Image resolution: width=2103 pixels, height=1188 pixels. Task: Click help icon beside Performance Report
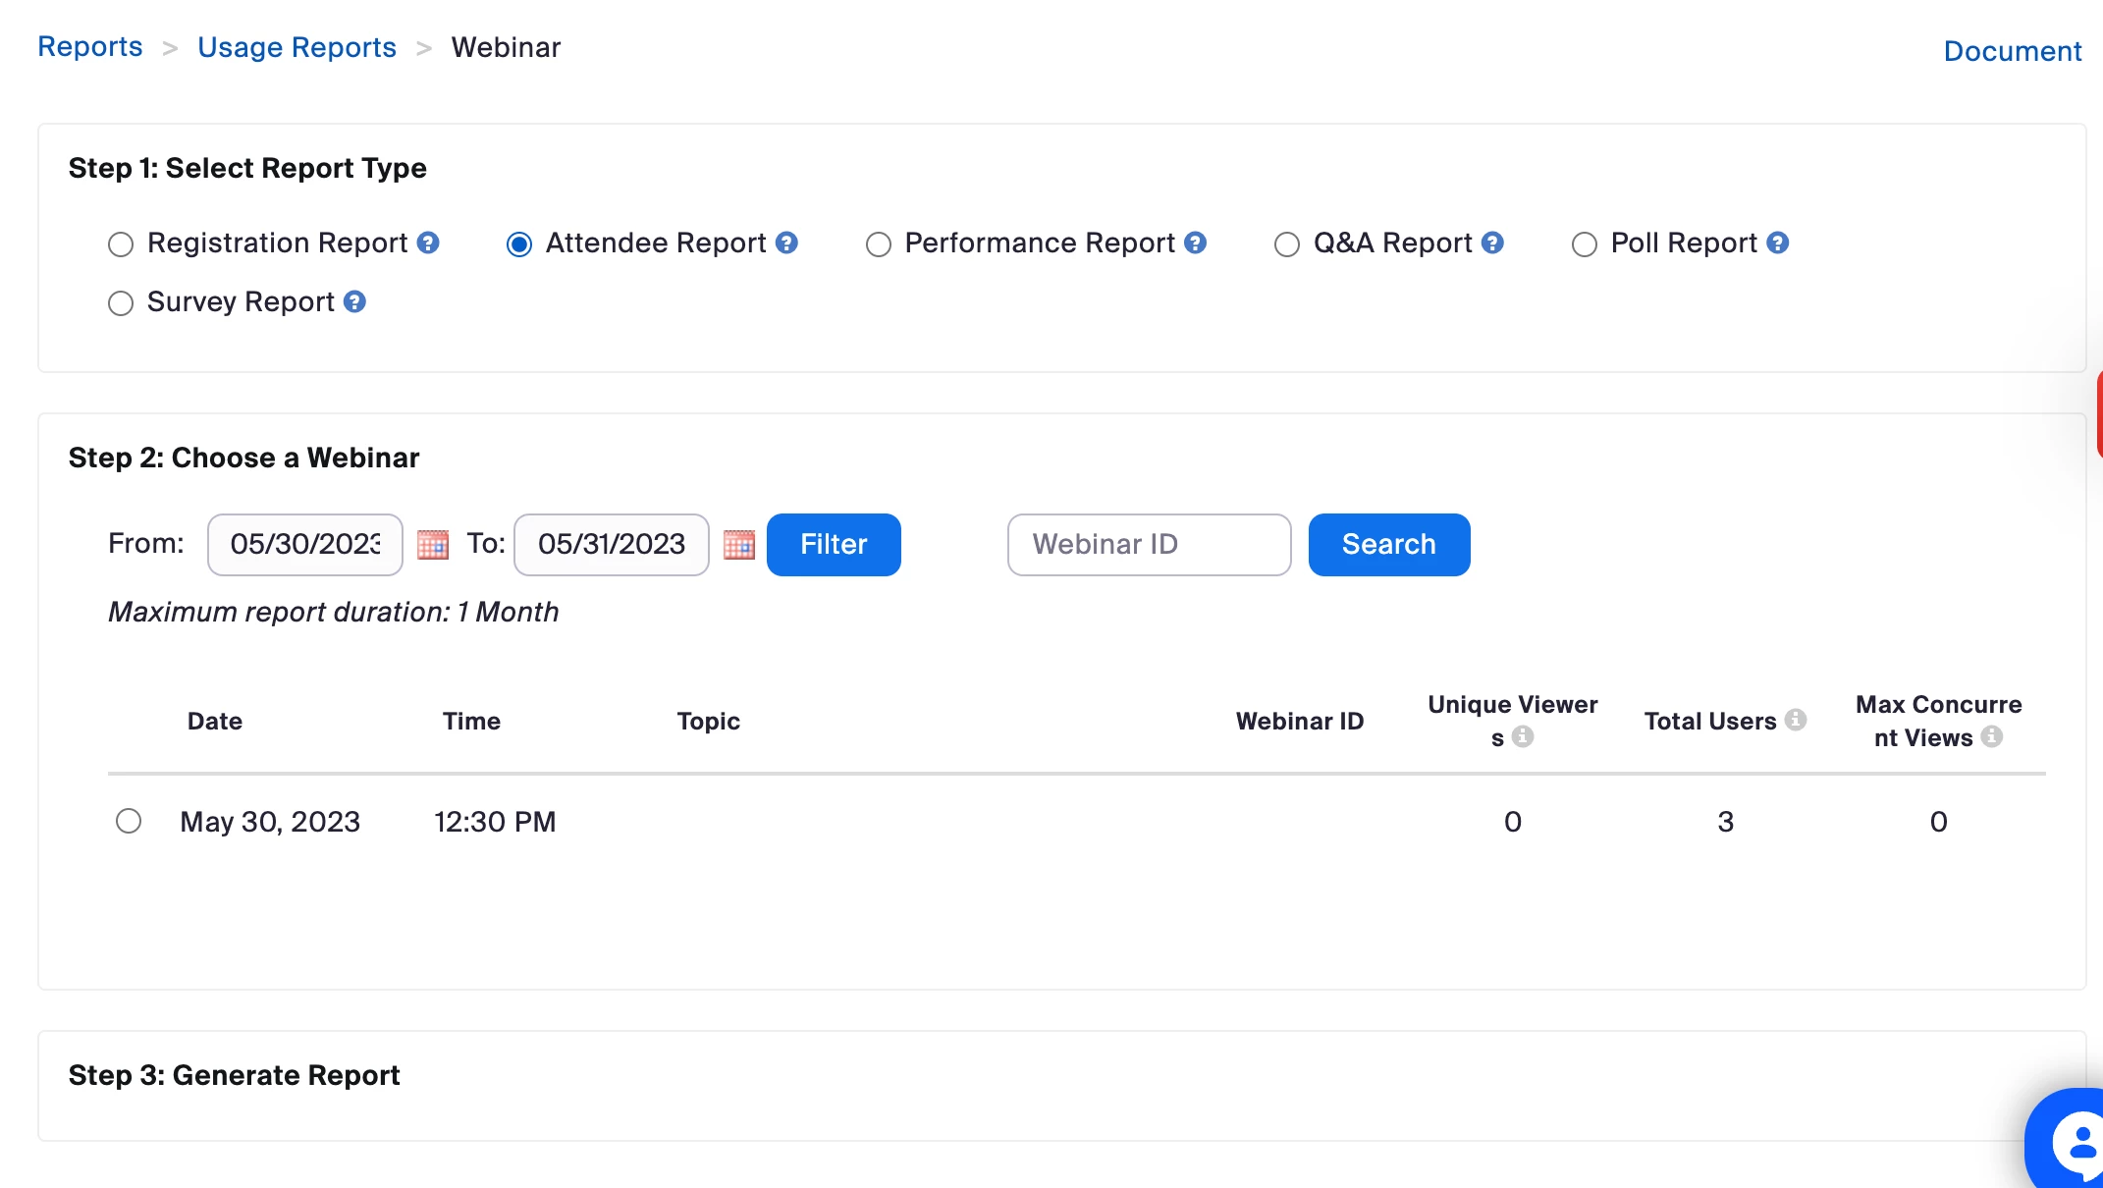[1195, 243]
